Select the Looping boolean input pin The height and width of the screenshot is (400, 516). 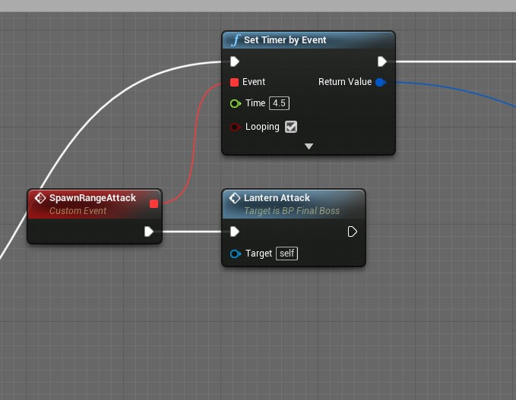[x=235, y=127]
